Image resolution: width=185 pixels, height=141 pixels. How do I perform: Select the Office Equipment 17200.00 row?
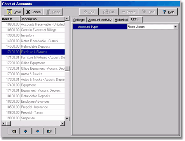coord(33,63)
